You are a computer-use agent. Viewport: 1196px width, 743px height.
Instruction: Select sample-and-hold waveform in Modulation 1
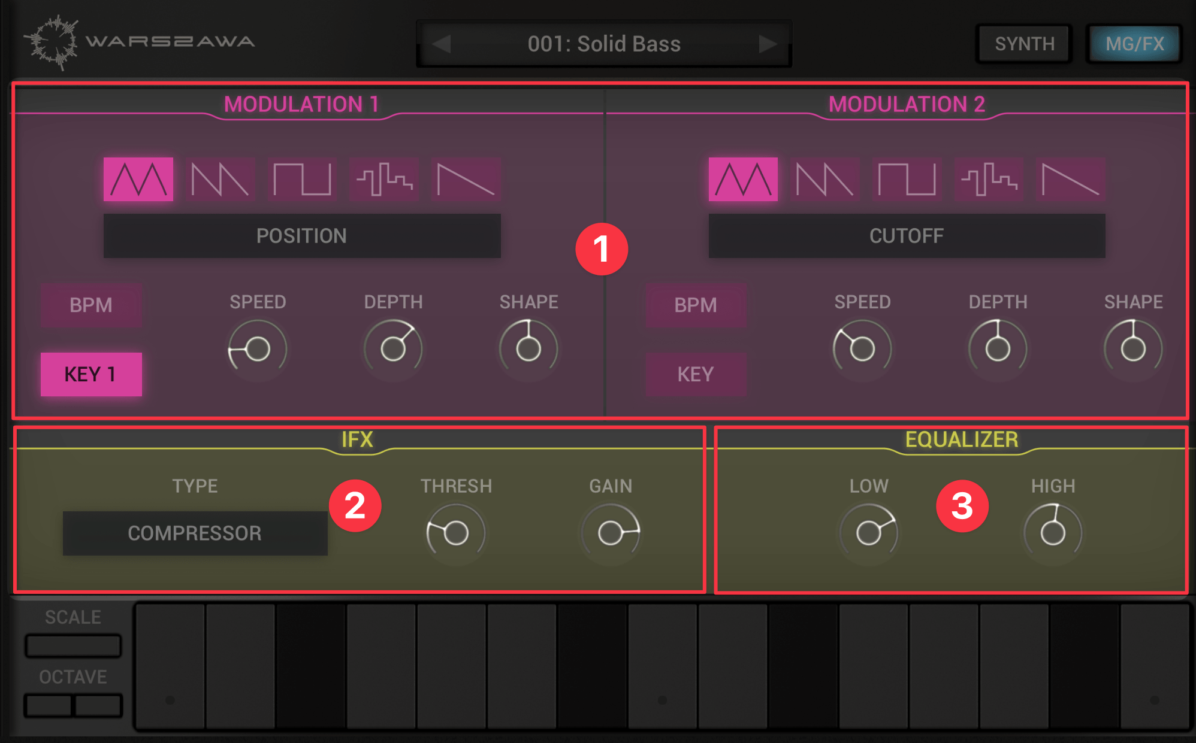pyautogui.click(x=384, y=179)
